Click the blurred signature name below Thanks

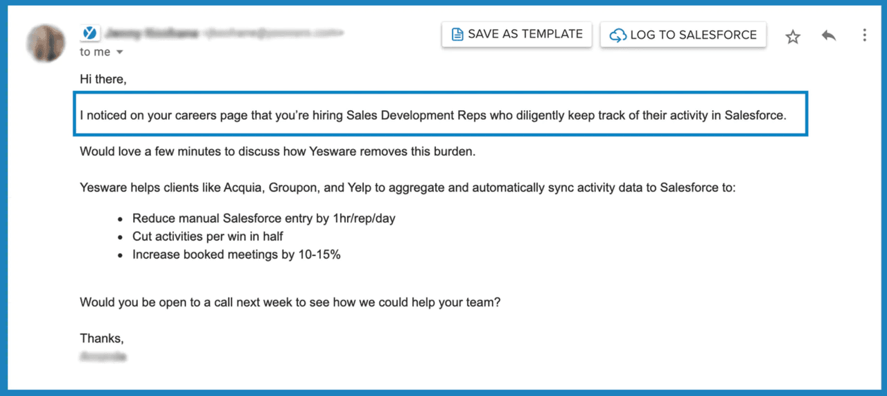[x=103, y=356]
